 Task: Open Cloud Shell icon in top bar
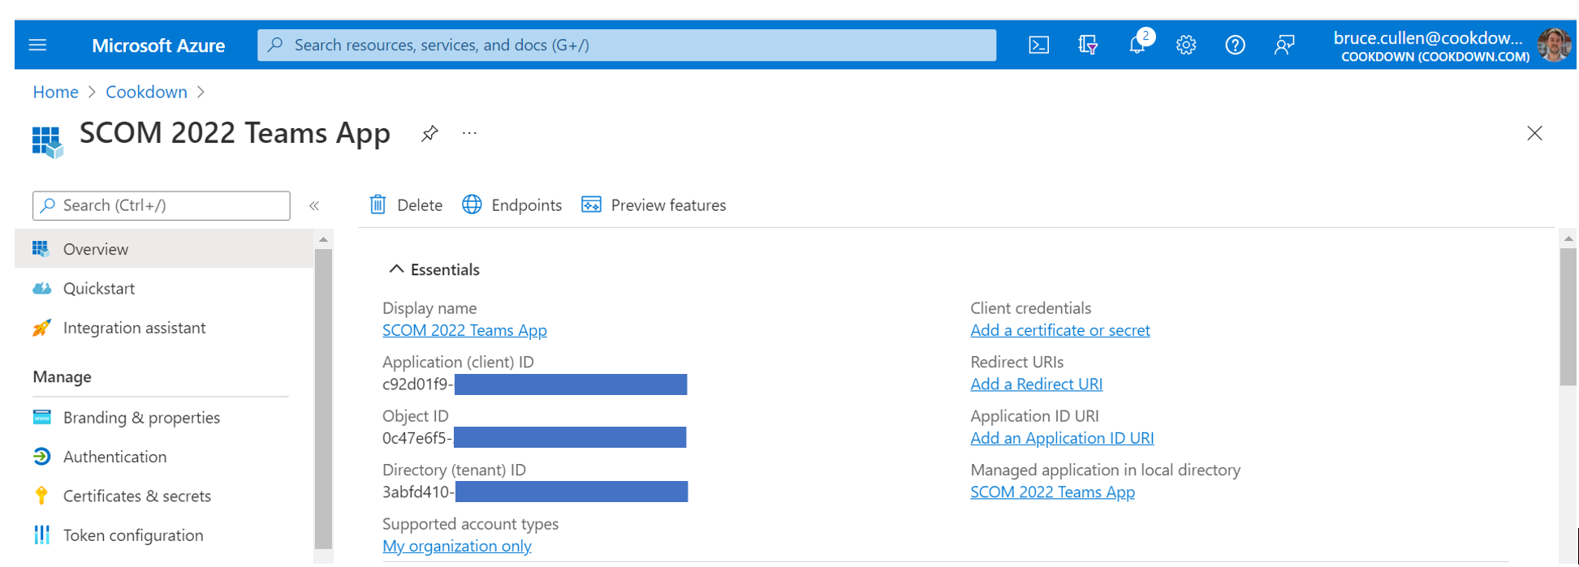point(1038,45)
